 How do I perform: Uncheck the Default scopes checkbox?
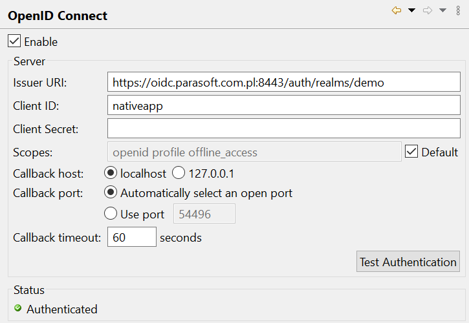[411, 151]
